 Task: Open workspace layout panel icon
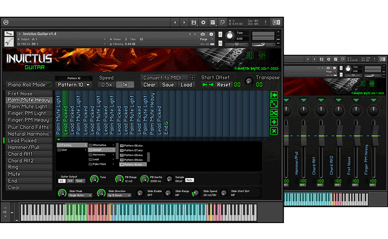pyautogui.click(x=213, y=23)
